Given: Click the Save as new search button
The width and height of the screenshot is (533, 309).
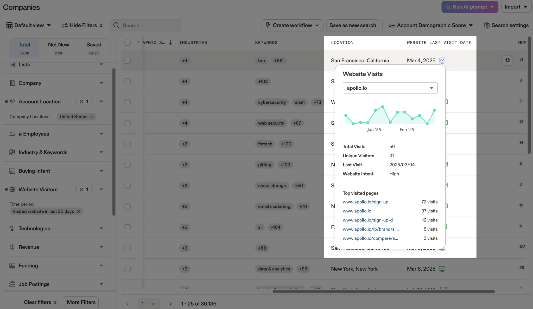Looking at the screenshot, I should [x=353, y=25].
